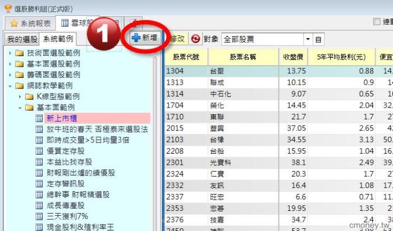Click the table icon beside 定存警訊股

(39, 184)
